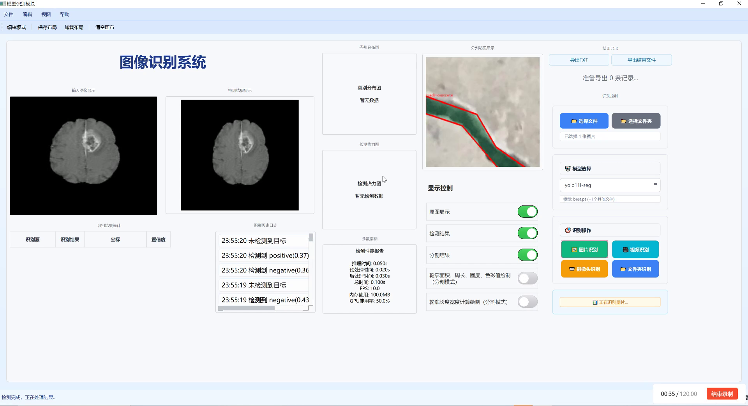The height and width of the screenshot is (406, 748).
Task: Click the 模型: best.pt info field
Action: pos(610,199)
